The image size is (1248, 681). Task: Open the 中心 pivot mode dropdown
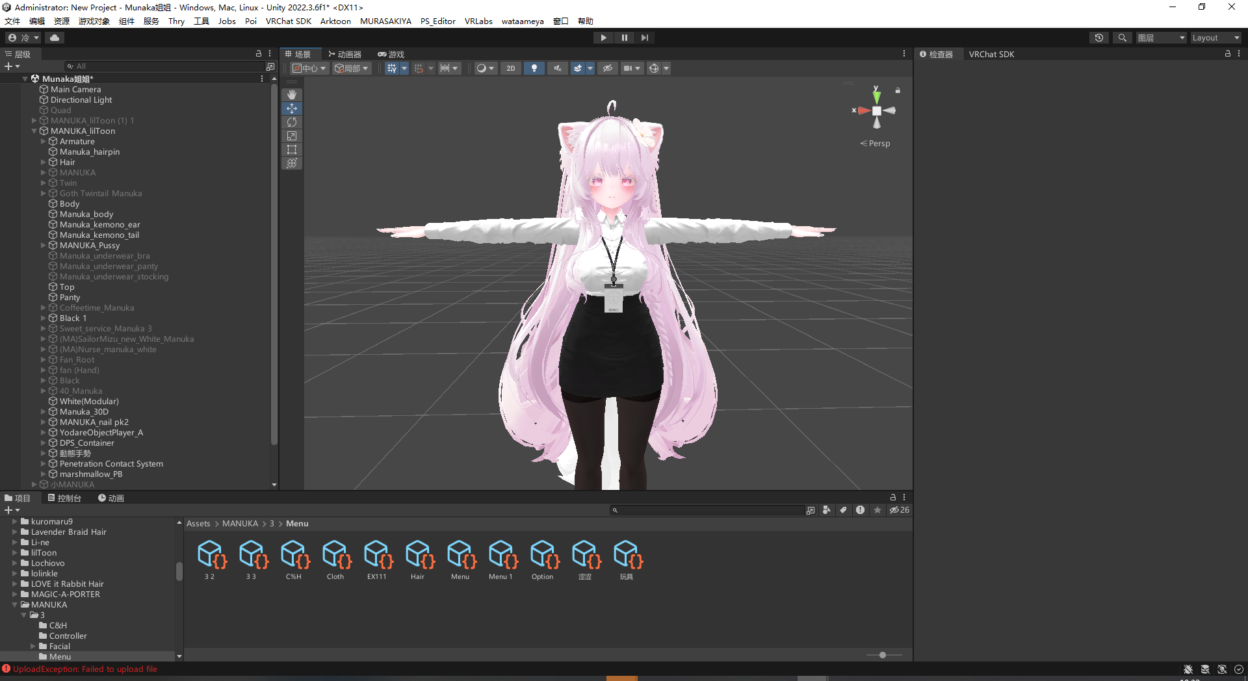point(309,68)
